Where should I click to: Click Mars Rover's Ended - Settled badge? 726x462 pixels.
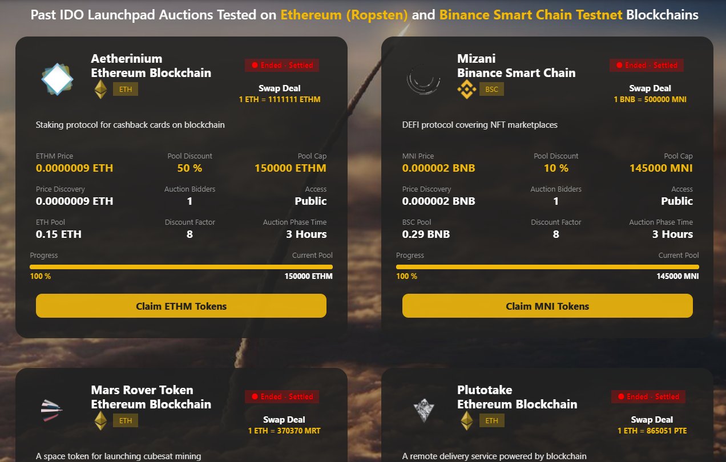[282, 396]
